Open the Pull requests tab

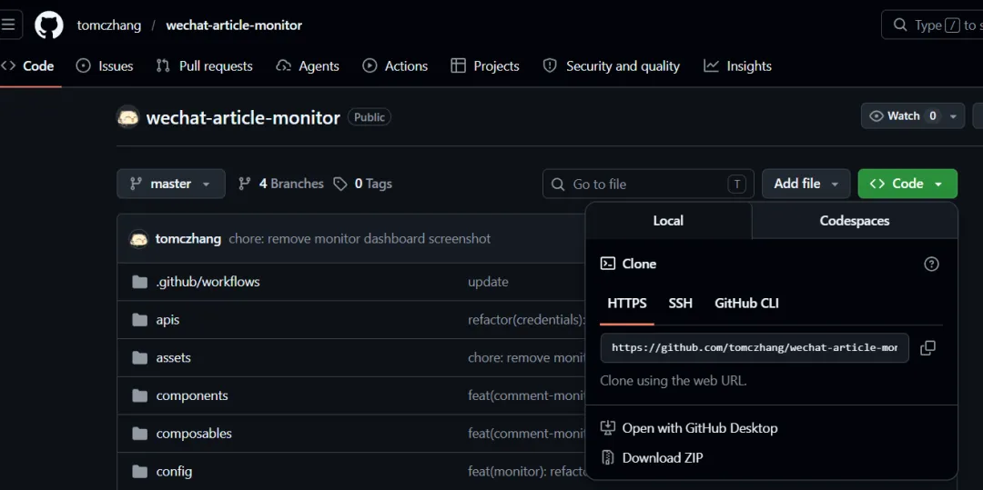(x=205, y=66)
